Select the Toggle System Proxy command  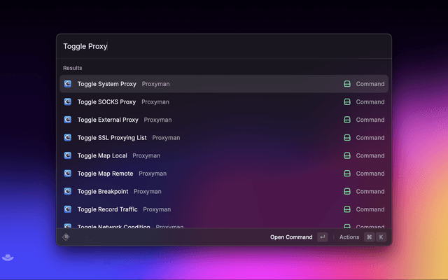coord(106,84)
